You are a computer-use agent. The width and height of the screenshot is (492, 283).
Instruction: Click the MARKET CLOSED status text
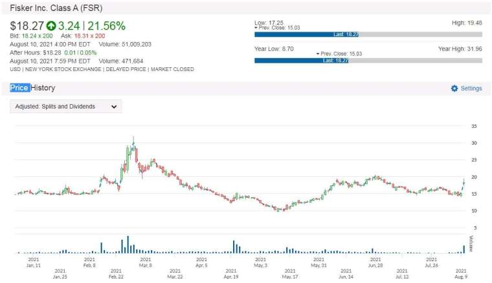(172, 69)
